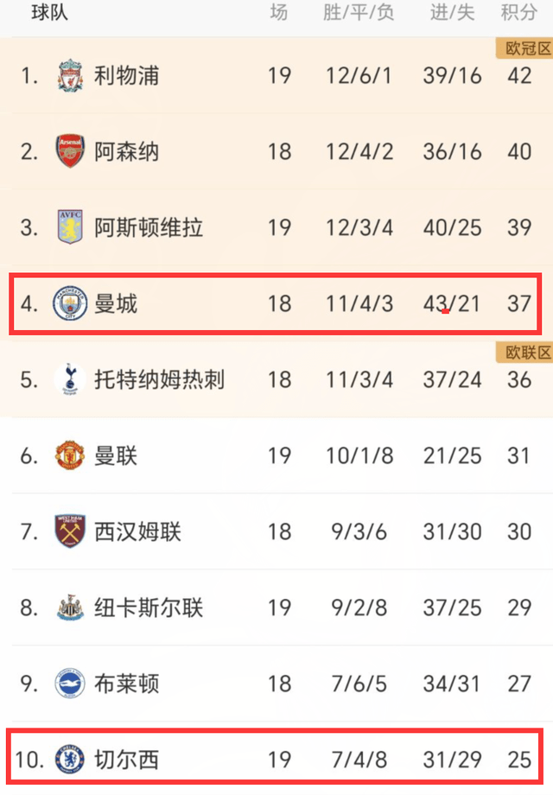The height and width of the screenshot is (795, 553).
Task: Select the 球队 team column header
Action: click(x=49, y=13)
